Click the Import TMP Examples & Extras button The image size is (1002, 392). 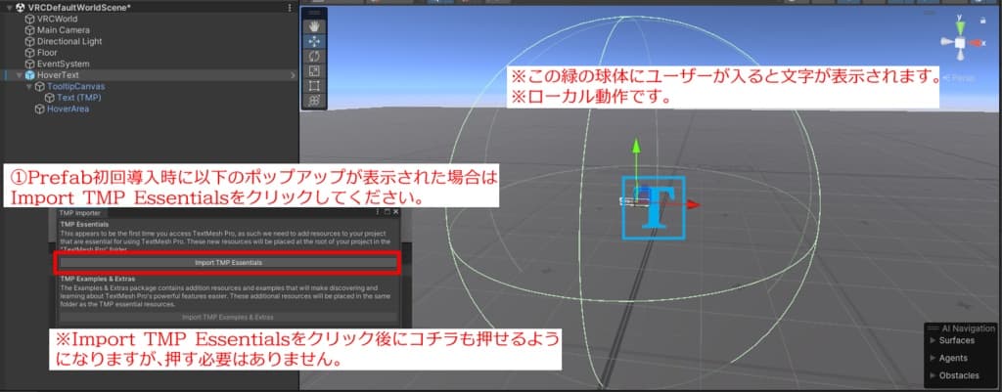pos(228,317)
